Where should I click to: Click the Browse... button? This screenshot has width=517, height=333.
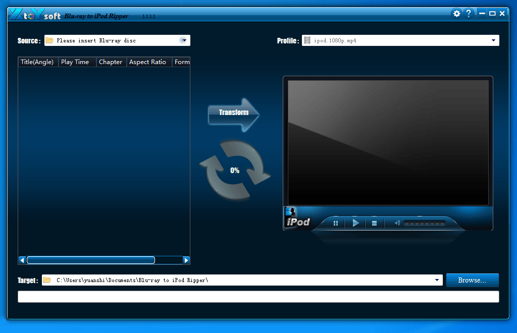pos(472,280)
